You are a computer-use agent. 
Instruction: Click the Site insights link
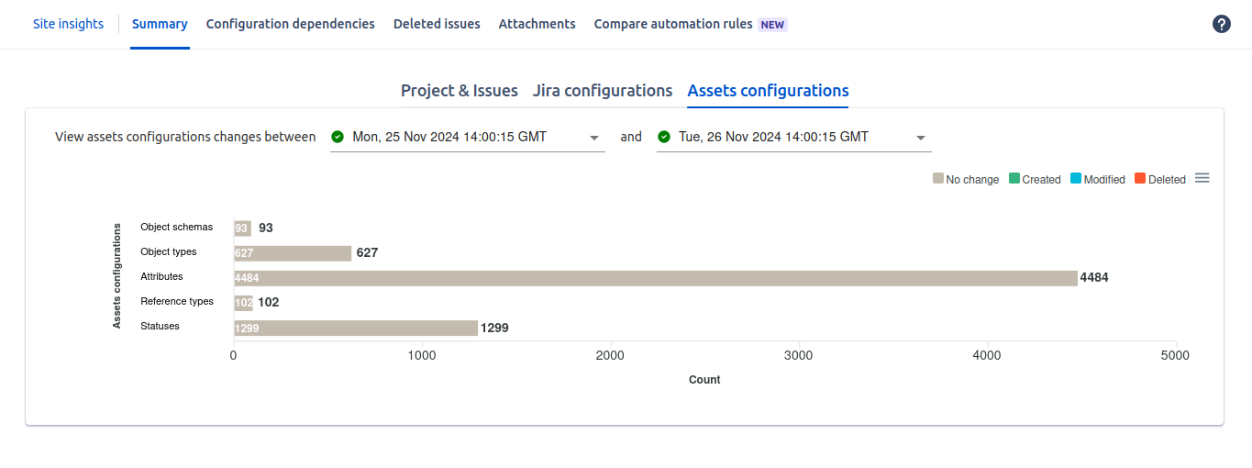point(68,24)
